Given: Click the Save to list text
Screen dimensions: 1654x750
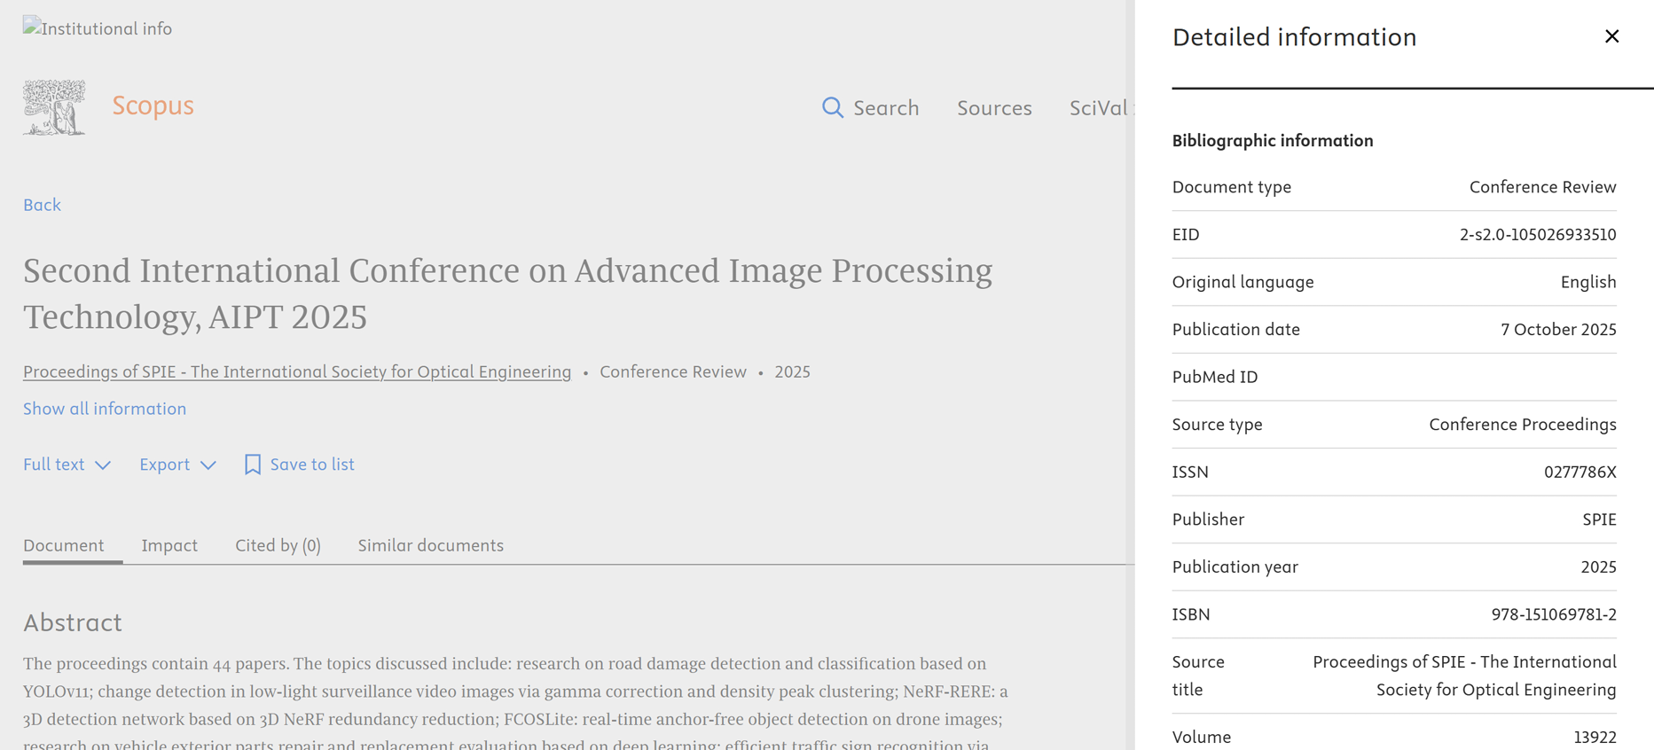Looking at the screenshot, I should [312, 465].
